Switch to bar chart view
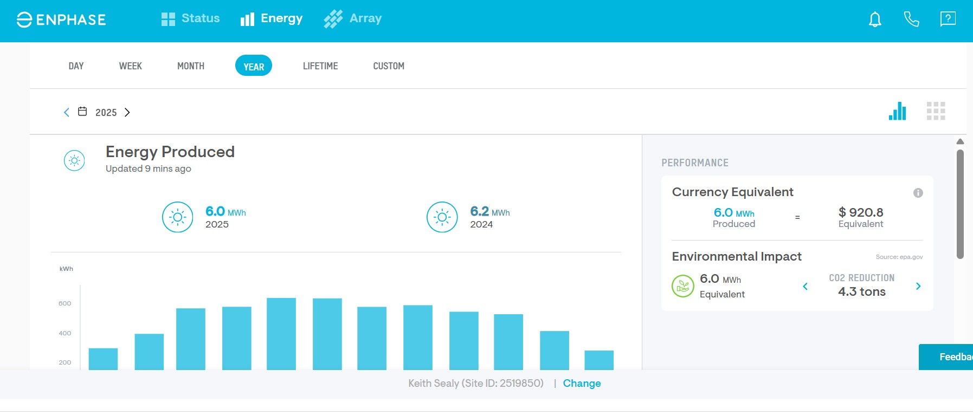This screenshot has height=415, width=973. click(x=898, y=111)
